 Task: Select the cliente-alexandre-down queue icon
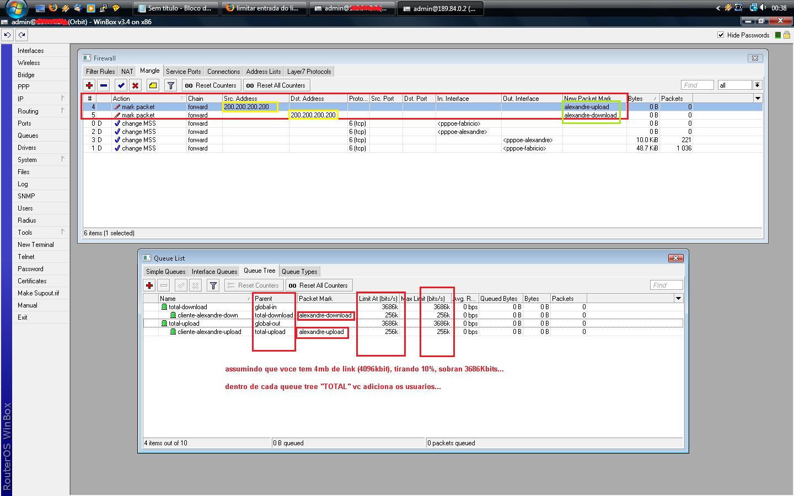[x=173, y=315]
